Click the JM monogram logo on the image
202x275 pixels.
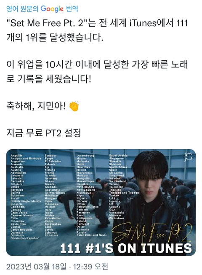pos(189,157)
